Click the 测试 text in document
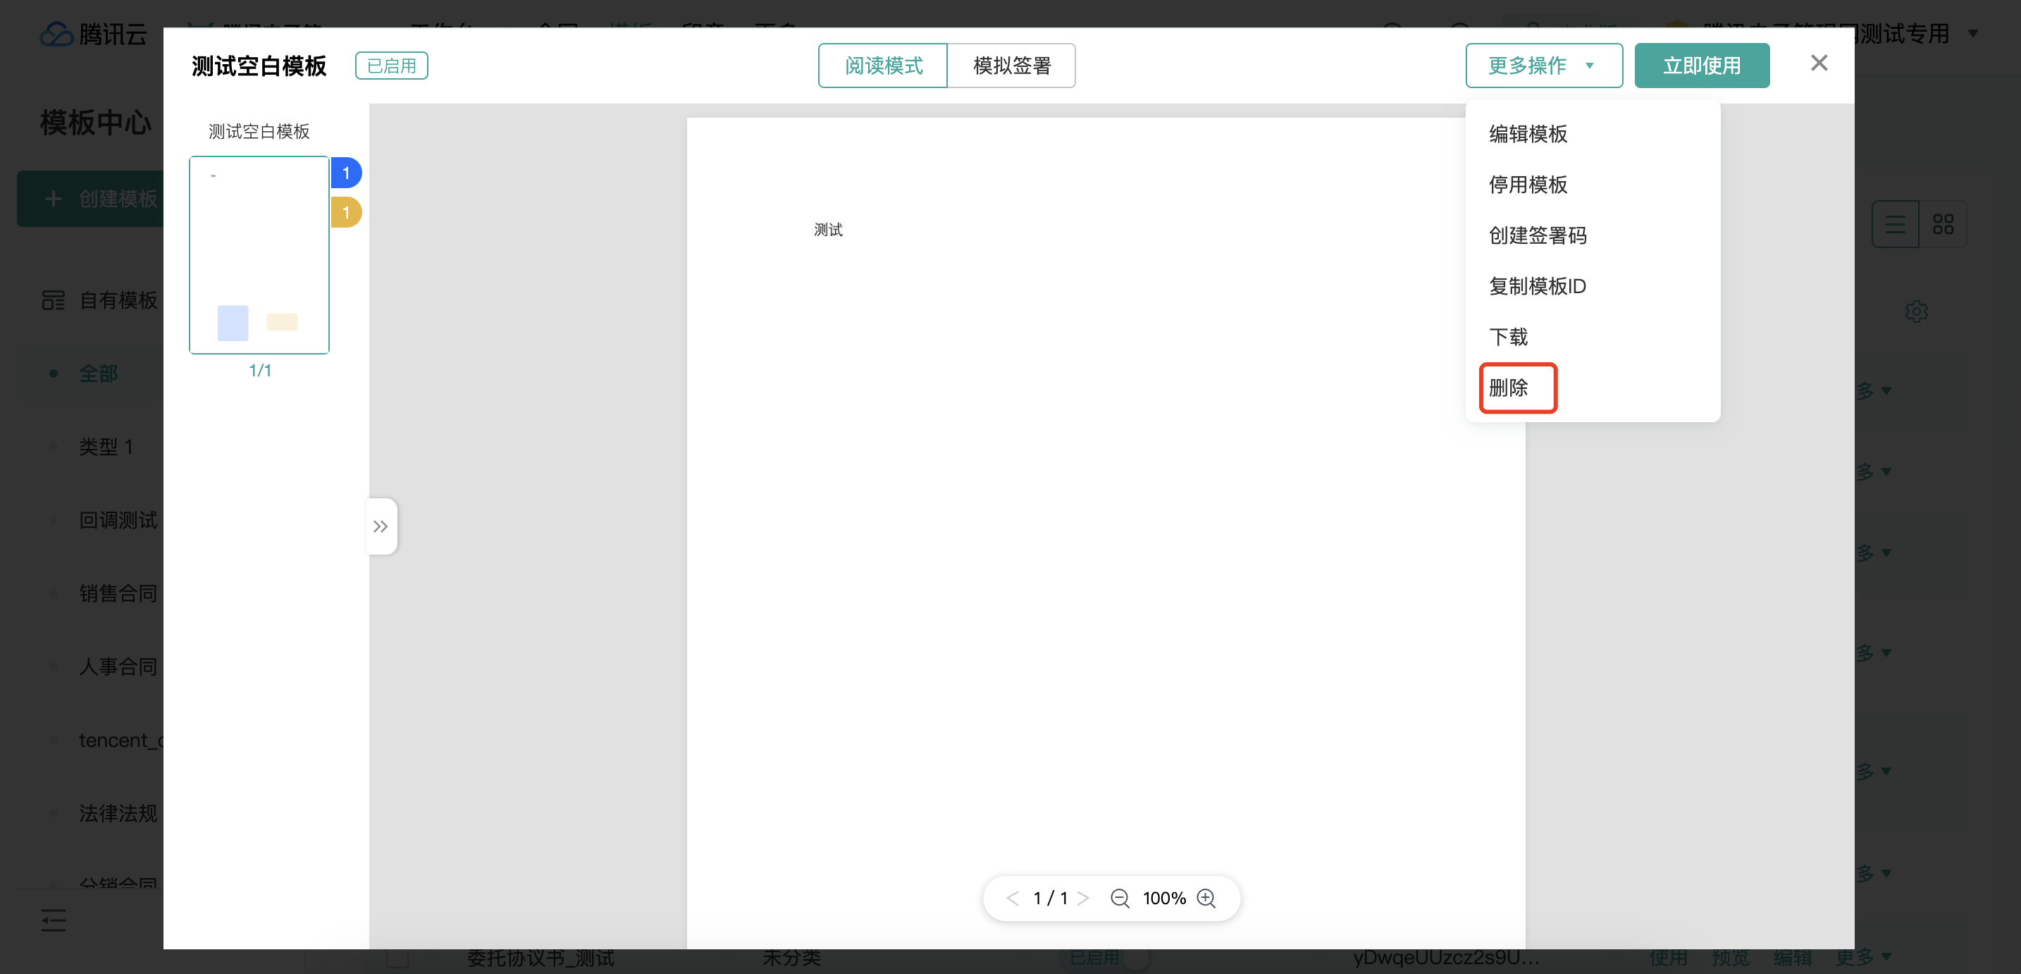 828,229
